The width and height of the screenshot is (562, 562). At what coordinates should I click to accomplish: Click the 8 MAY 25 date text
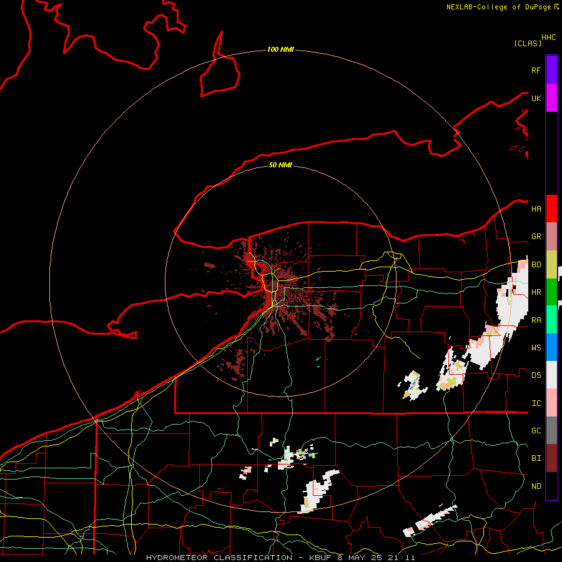tap(360, 558)
